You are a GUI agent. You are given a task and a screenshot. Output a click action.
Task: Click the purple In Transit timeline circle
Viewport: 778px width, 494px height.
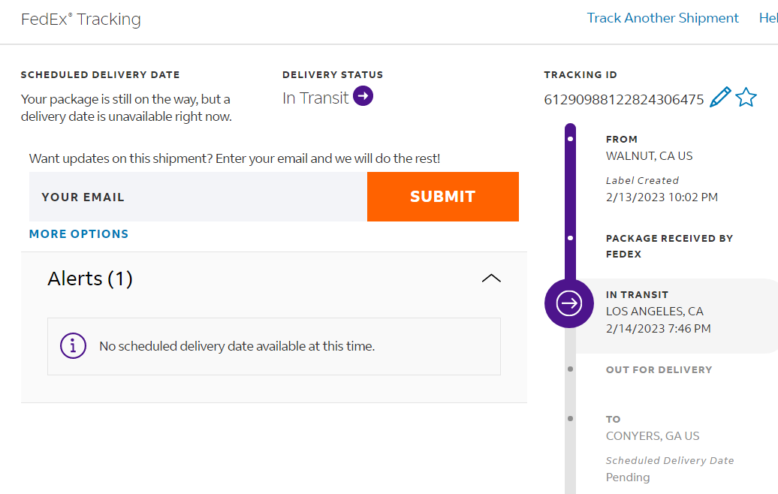point(569,303)
